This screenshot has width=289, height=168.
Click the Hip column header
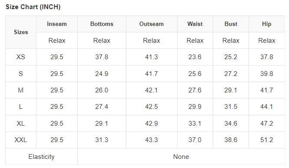pos(267,24)
